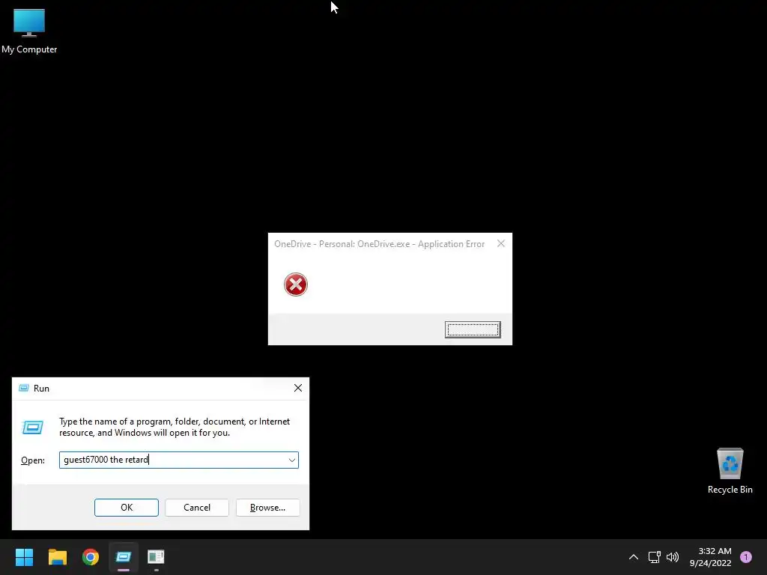Open the My Computer desktop icon
This screenshot has height=575, width=767.
click(29, 30)
